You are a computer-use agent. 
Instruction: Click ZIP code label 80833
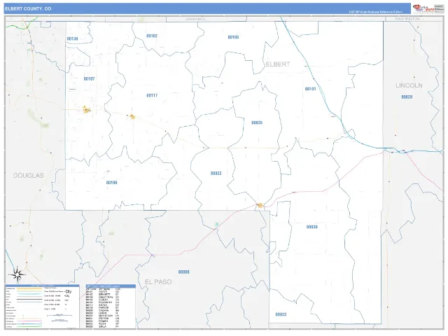tap(281, 314)
